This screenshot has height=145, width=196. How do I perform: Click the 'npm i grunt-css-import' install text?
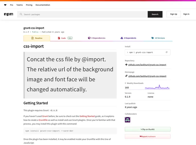[141, 52]
